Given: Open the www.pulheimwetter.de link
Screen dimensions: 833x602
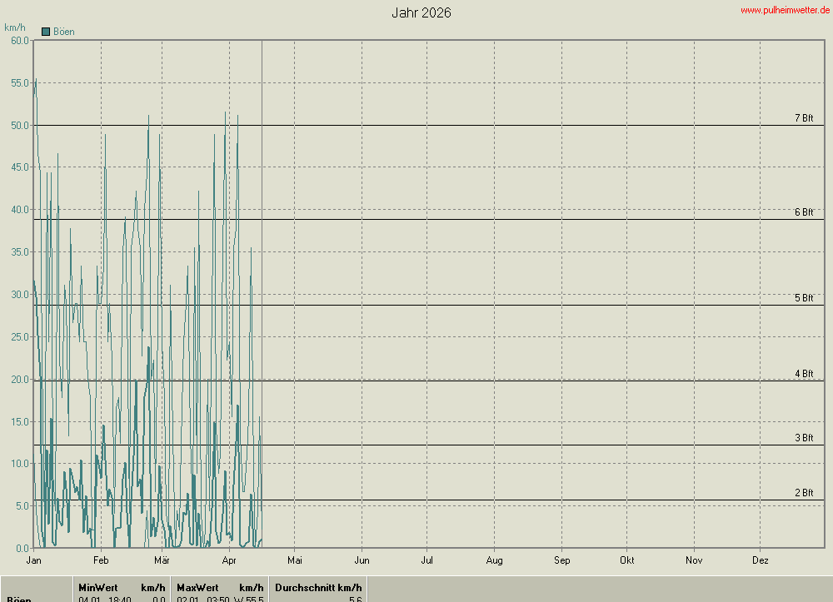Looking at the screenshot, I should (x=785, y=10).
